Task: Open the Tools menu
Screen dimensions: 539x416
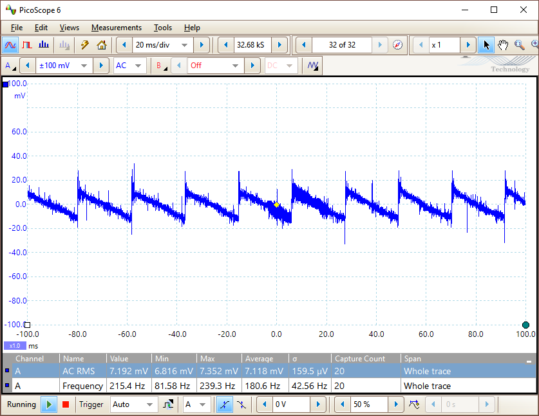Action: [x=162, y=28]
